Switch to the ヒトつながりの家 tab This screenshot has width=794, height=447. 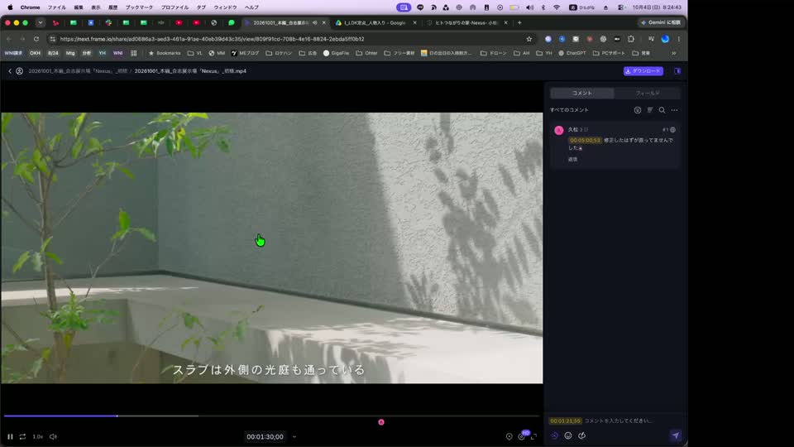466,23
